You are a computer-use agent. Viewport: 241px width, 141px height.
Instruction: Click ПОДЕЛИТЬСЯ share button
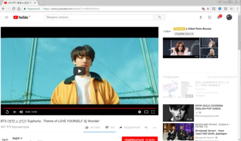point(130,127)
